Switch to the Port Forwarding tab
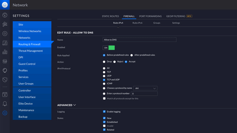 point(150,16)
